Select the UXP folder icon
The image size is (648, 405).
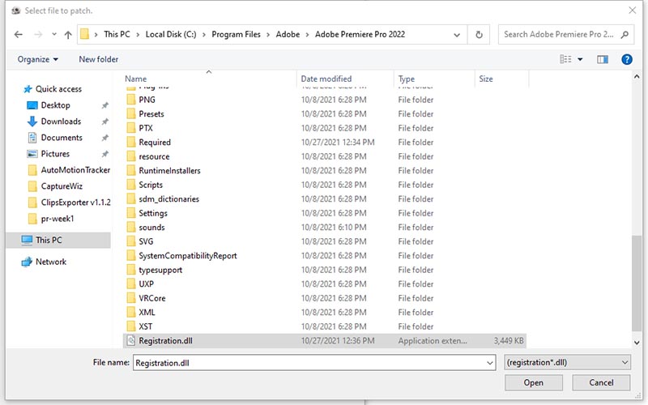131,284
